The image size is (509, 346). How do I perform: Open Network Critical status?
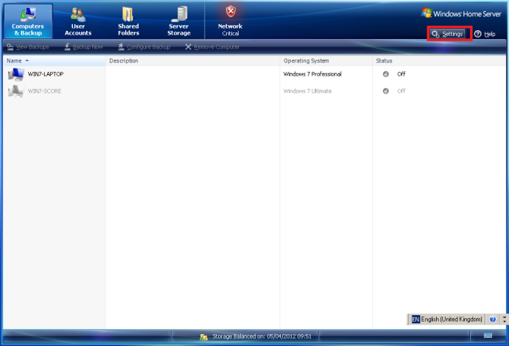coord(230,21)
